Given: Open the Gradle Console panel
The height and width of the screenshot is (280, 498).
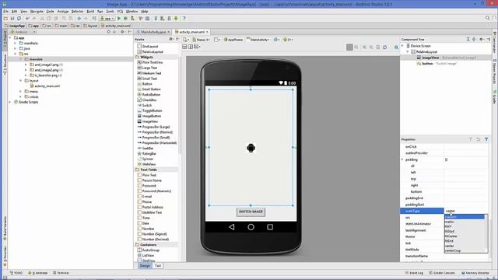Looking at the screenshot, I should tap(442, 273).
